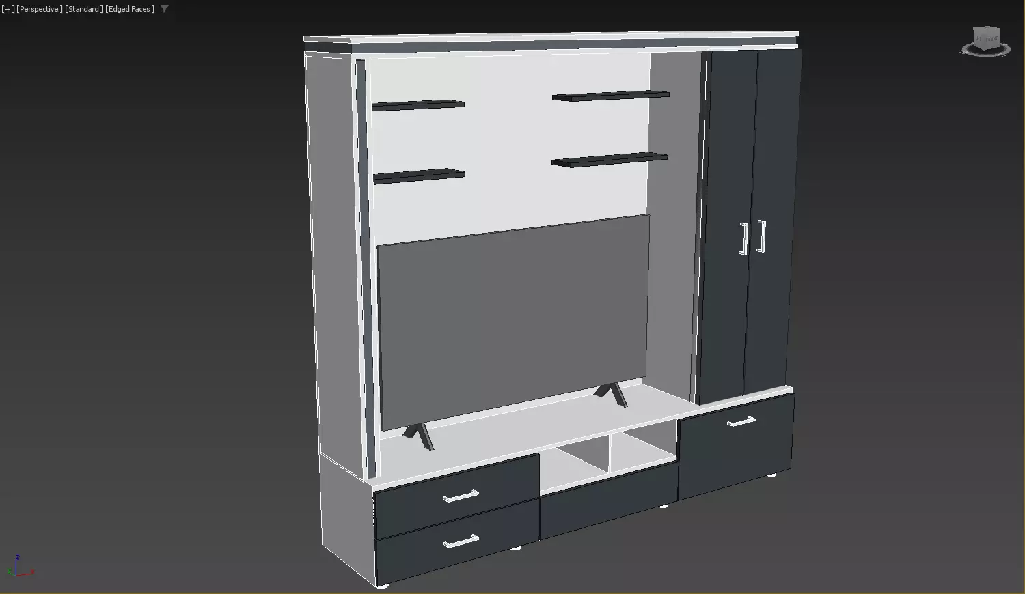Open the Perspective viewport label menu
1025x594 pixels.
point(40,9)
